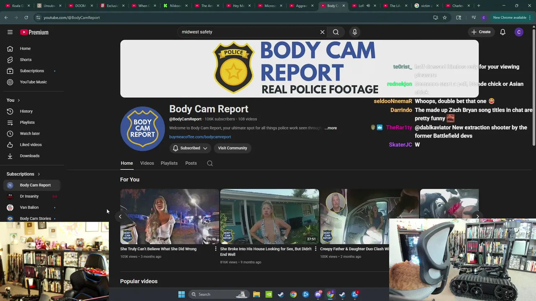This screenshot has height=301, width=536.
Task: Open the account avatar menu
Action: [x=519, y=32]
